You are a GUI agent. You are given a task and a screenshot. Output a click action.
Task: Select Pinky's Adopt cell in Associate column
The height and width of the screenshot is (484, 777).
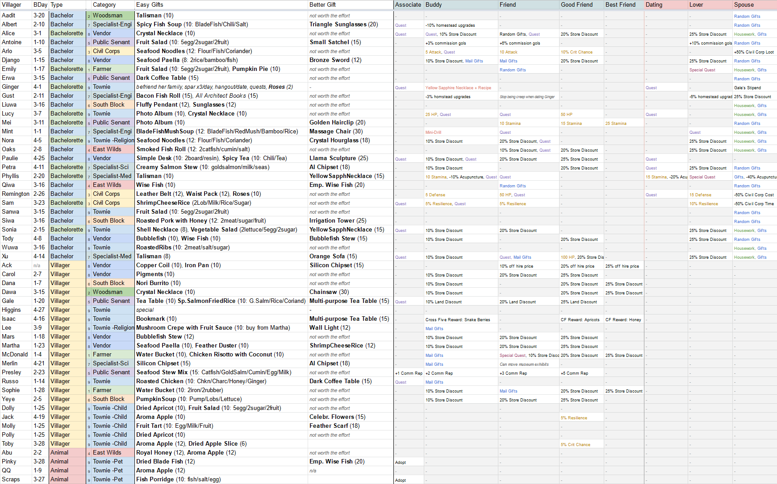[401, 463]
